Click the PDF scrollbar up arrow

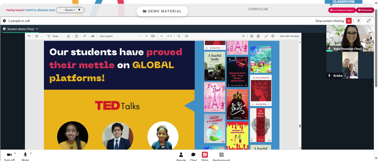click(x=300, y=42)
